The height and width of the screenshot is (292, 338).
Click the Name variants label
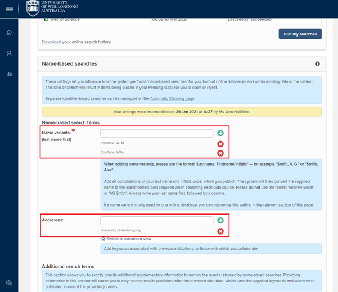[x=56, y=133]
